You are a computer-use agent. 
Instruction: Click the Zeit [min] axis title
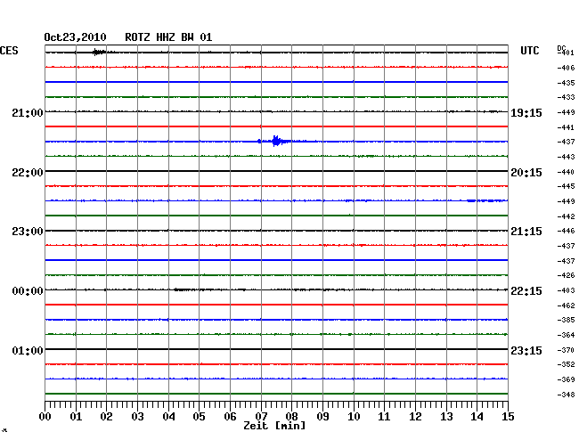tap(274, 426)
